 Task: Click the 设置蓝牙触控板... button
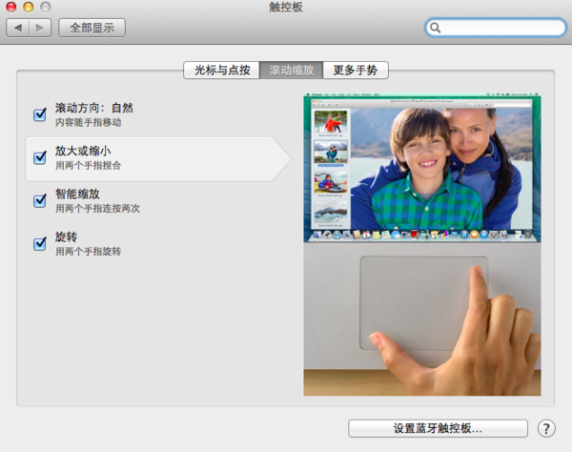click(x=438, y=428)
